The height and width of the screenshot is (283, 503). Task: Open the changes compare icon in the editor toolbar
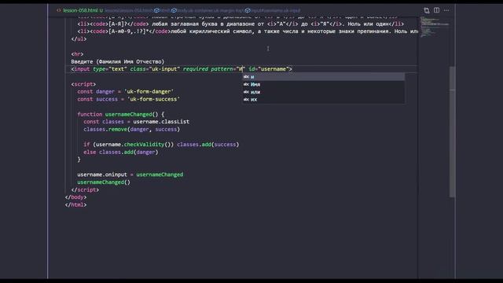426,10
